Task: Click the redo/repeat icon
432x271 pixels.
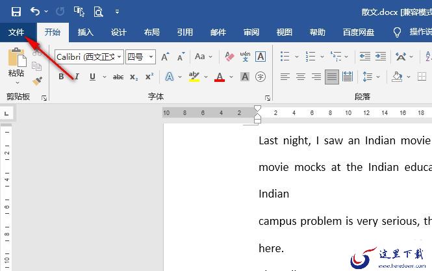Action: [x=60, y=12]
